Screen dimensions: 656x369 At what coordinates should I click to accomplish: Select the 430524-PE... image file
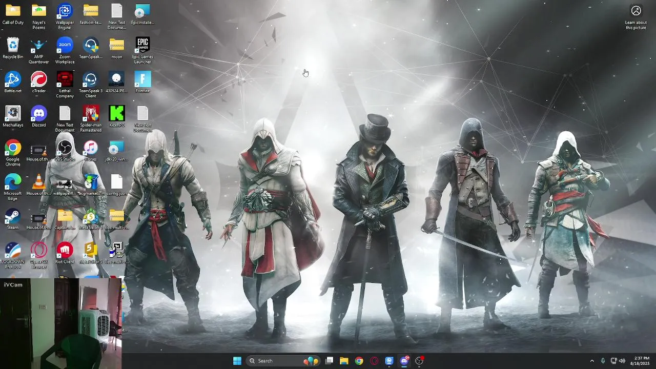pyautogui.click(x=117, y=83)
